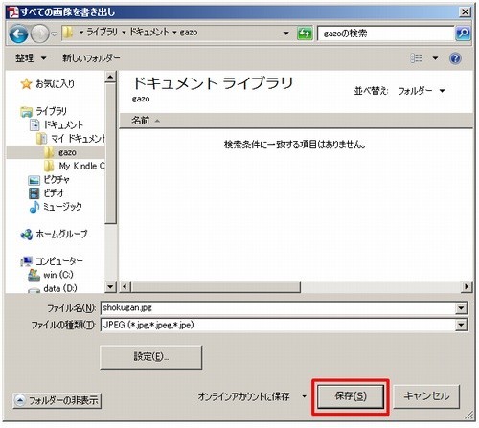Click horizontal scrollbar right arrow

pyautogui.click(x=467, y=286)
